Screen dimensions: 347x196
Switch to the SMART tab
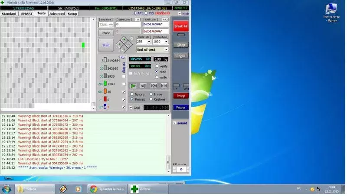pyautogui.click(x=27, y=14)
